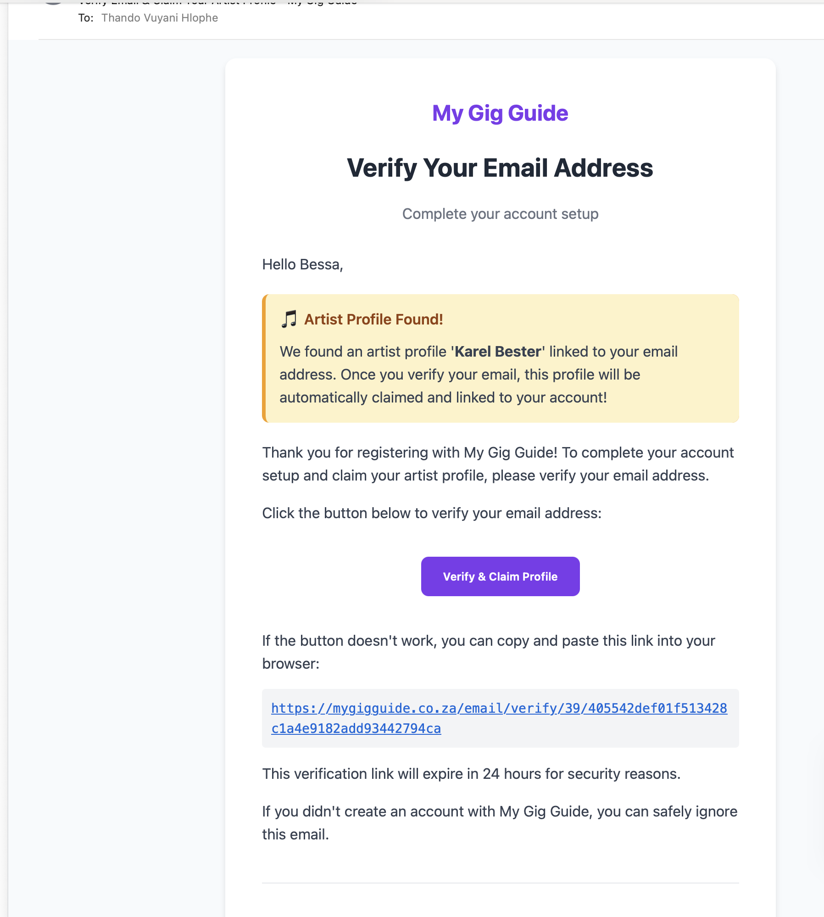Click the gray box around the URL
This screenshot has height=917, width=824.
pyautogui.click(x=500, y=718)
